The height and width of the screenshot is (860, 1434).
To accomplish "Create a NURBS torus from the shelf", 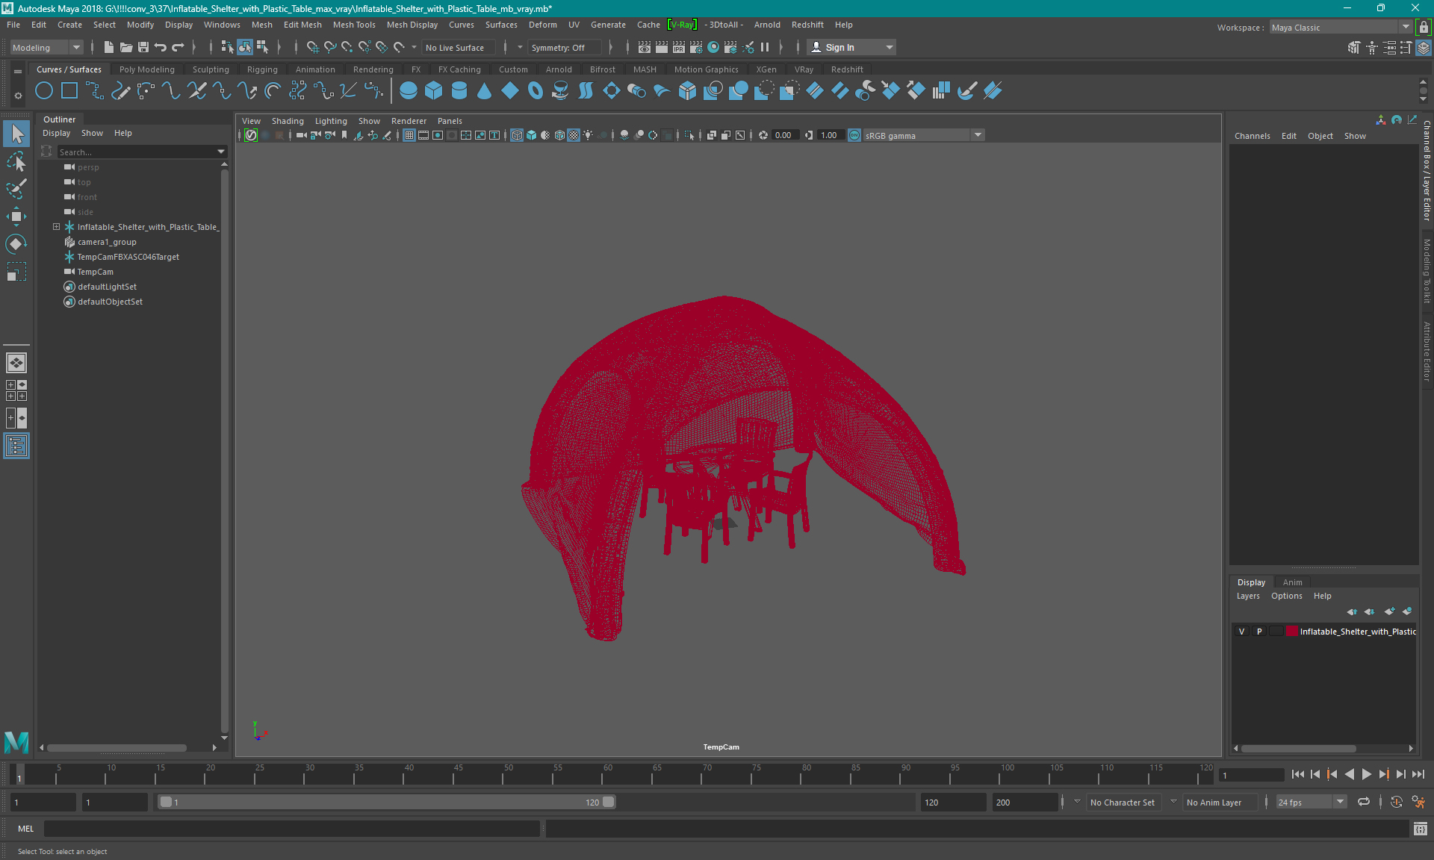I will pos(536,91).
